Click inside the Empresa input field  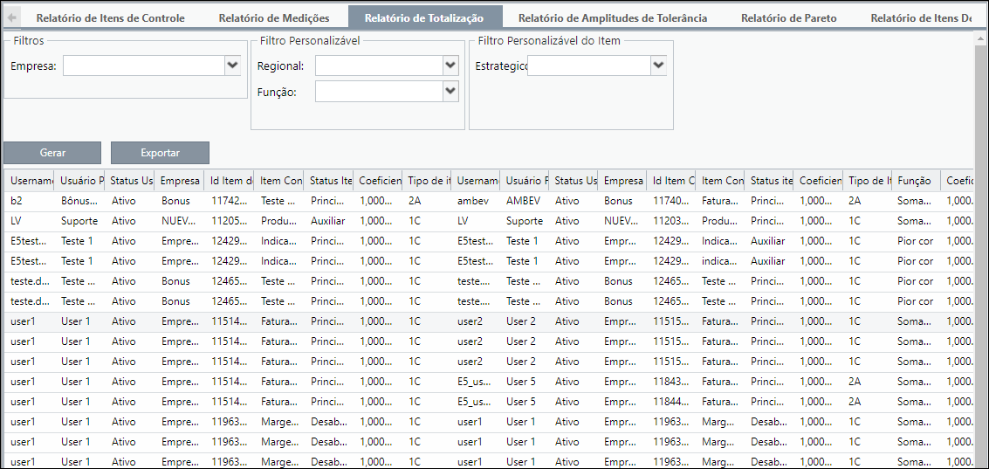pos(144,66)
